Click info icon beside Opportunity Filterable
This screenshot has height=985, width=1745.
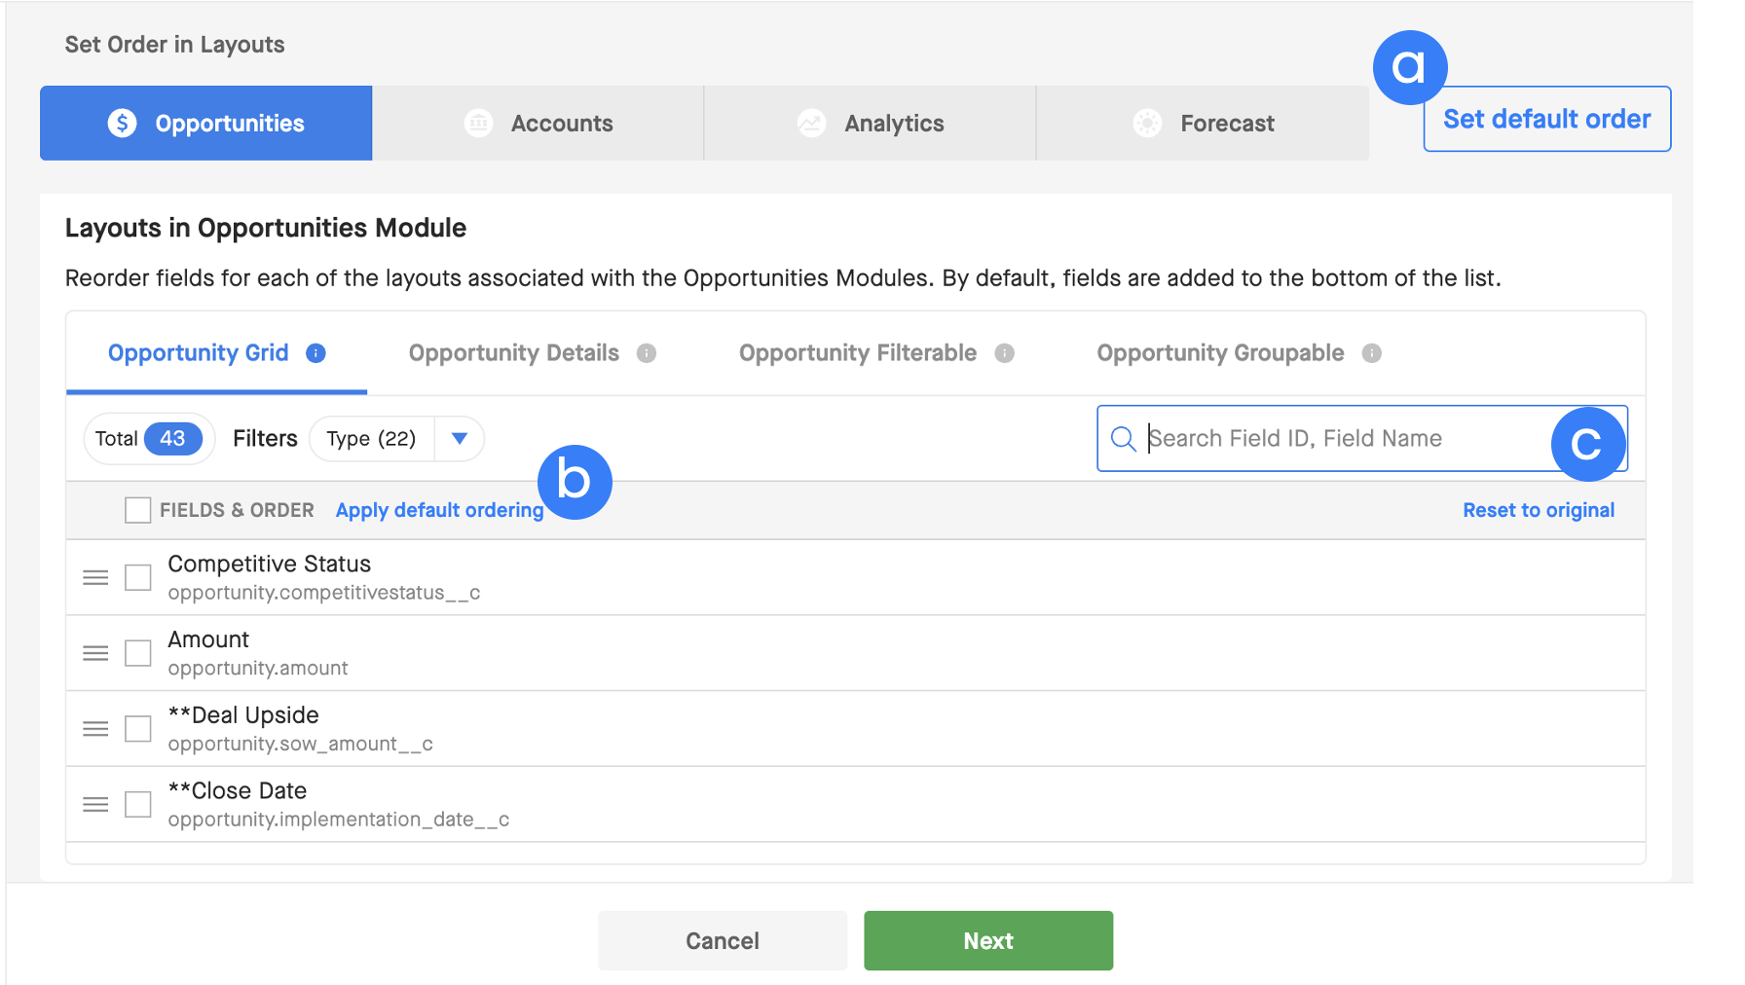[x=1005, y=353]
